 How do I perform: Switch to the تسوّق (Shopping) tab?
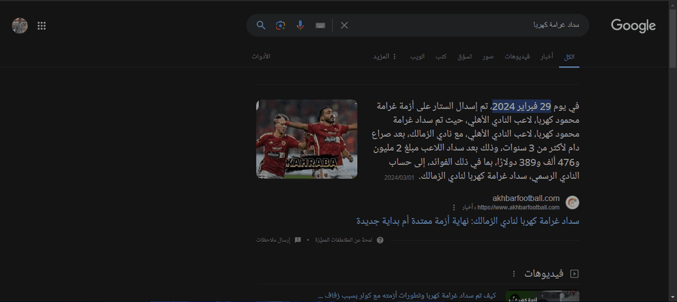(x=465, y=57)
